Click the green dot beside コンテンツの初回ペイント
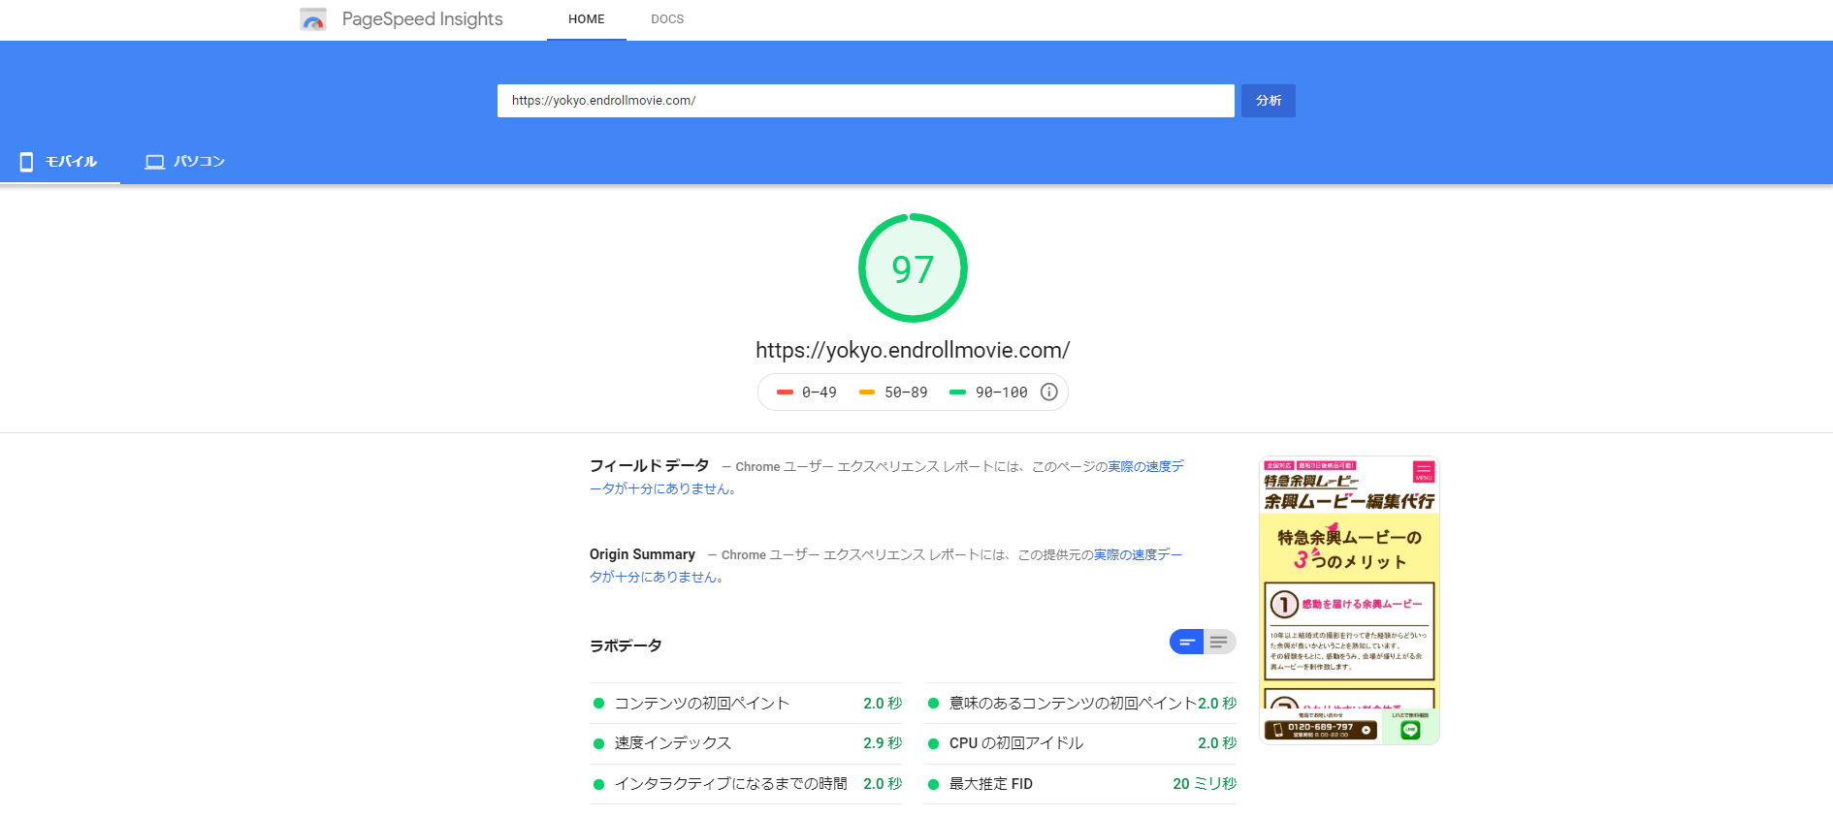 pyautogui.click(x=598, y=704)
